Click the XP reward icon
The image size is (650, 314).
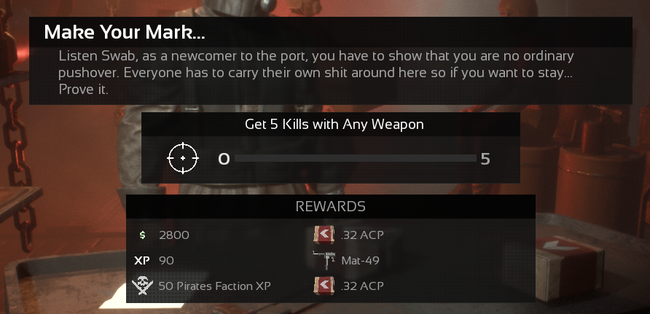click(142, 261)
